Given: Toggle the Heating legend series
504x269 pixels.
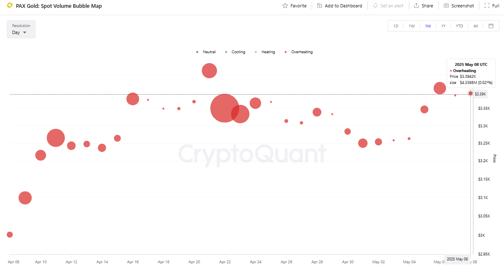Looking at the screenshot, I should (265, 52).
